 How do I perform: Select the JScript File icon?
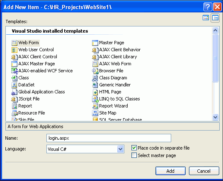coord(15,99)
